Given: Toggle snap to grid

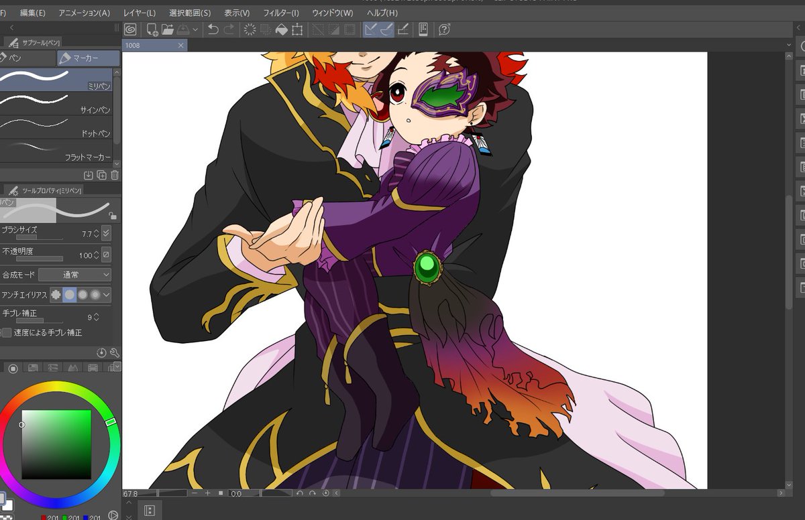Looking at the screenshot, I should click(403, 29).
